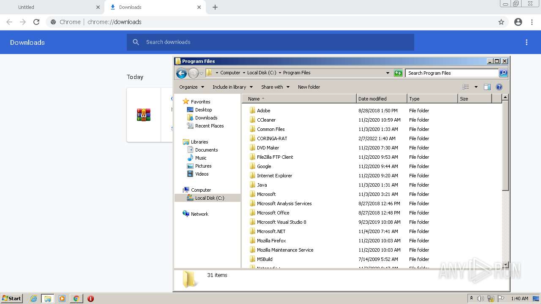Image resolution: width=541 pixels, height=304 pixels.
Task: Open the CORINGA-RAT folder
Action: (x=272, y=138)
